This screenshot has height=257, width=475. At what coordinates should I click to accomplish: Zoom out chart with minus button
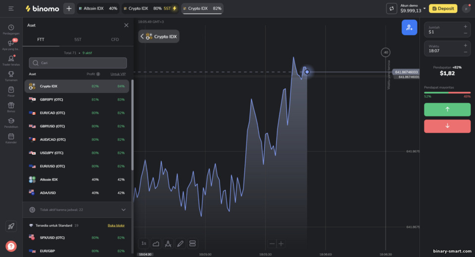tap(272, 244)
